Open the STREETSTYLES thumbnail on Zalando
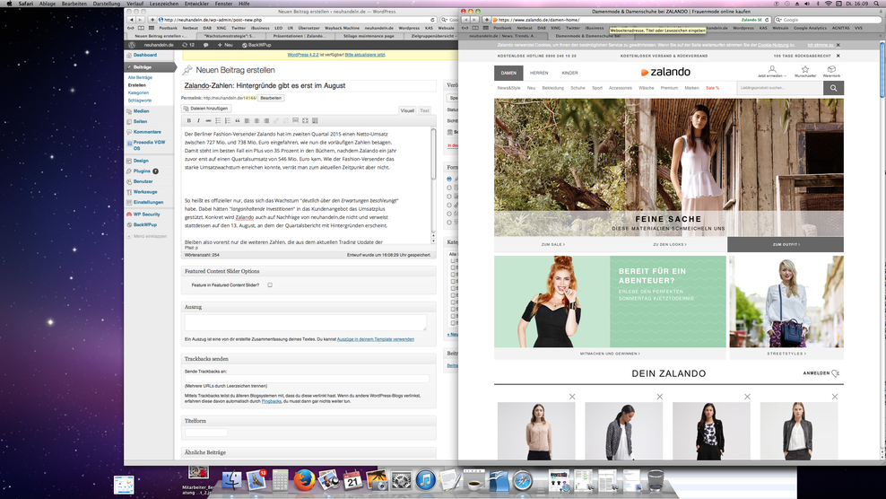886x499 pixels. click(x=786, y=302)
